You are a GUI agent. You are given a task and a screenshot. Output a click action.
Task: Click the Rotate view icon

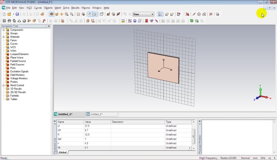(57, 14)
